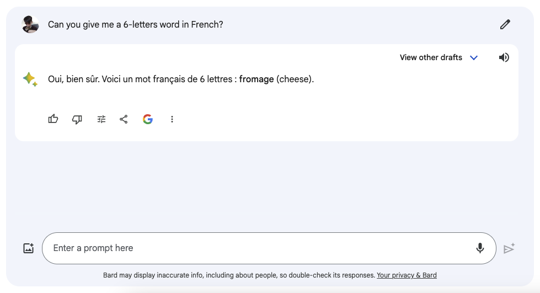Expand the drafts chevron arrow

[473, 58]
